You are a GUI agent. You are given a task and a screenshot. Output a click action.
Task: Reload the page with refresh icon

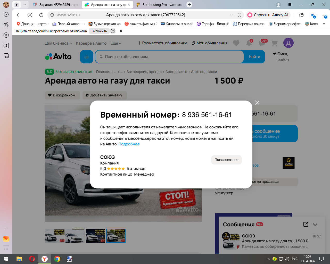pyautogui.click(x=41, y=15)
